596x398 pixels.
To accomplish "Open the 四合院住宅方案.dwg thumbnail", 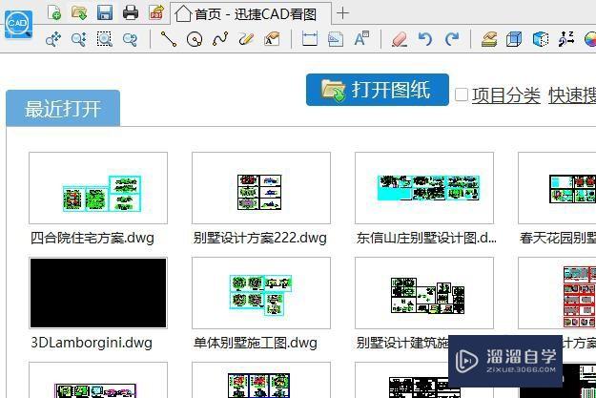I will [98, 188].
